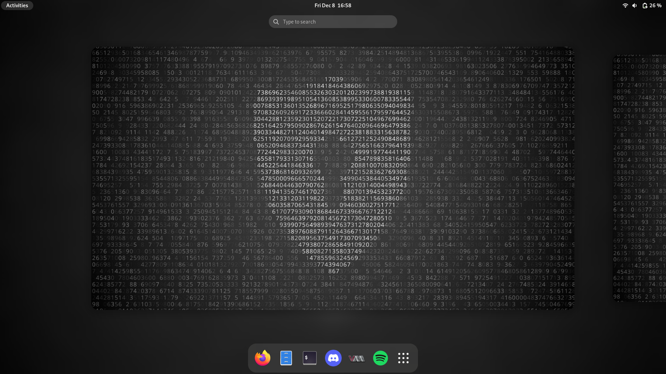The height and width of the screenshot is (374, 666).
Task: Focus the Type to search field
Action: (333, 21)
